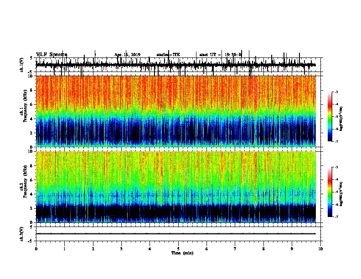The width and height of the screenshot is (361, 279).
Task: Click time-axis tick label '9'
Action: 292,249
